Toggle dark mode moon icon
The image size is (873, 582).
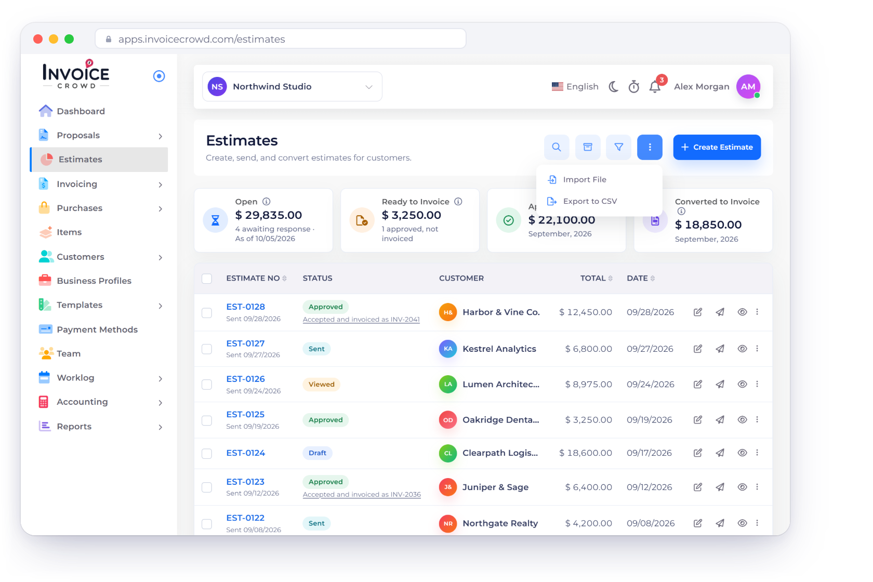(x=614, y=87)
